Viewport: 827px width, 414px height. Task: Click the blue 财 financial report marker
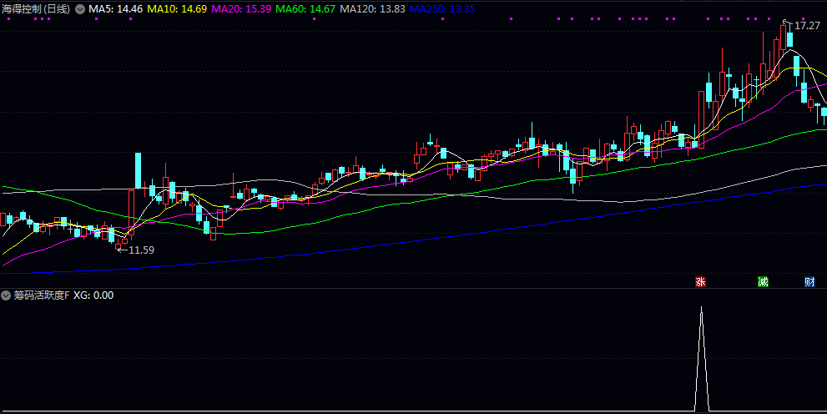pyautogui.click(x=809, y=282)
